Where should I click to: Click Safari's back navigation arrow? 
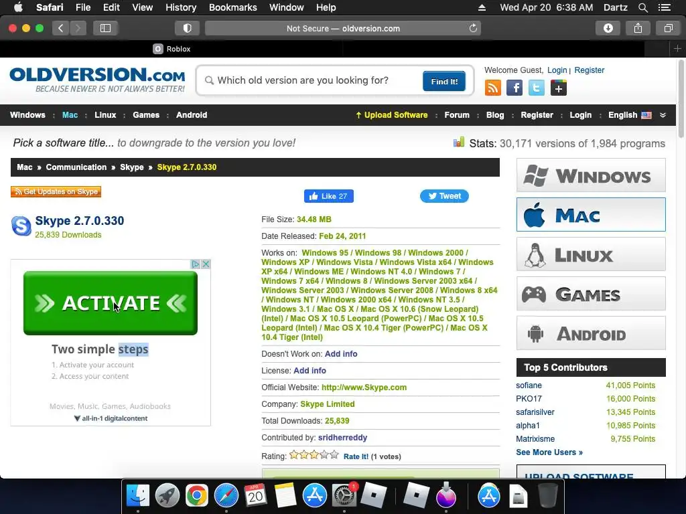[61, 28]
